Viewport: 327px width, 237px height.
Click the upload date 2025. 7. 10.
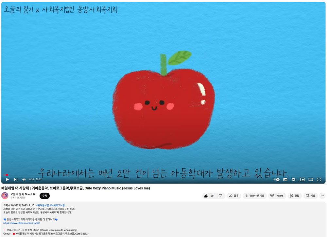(x=28, y=205)
